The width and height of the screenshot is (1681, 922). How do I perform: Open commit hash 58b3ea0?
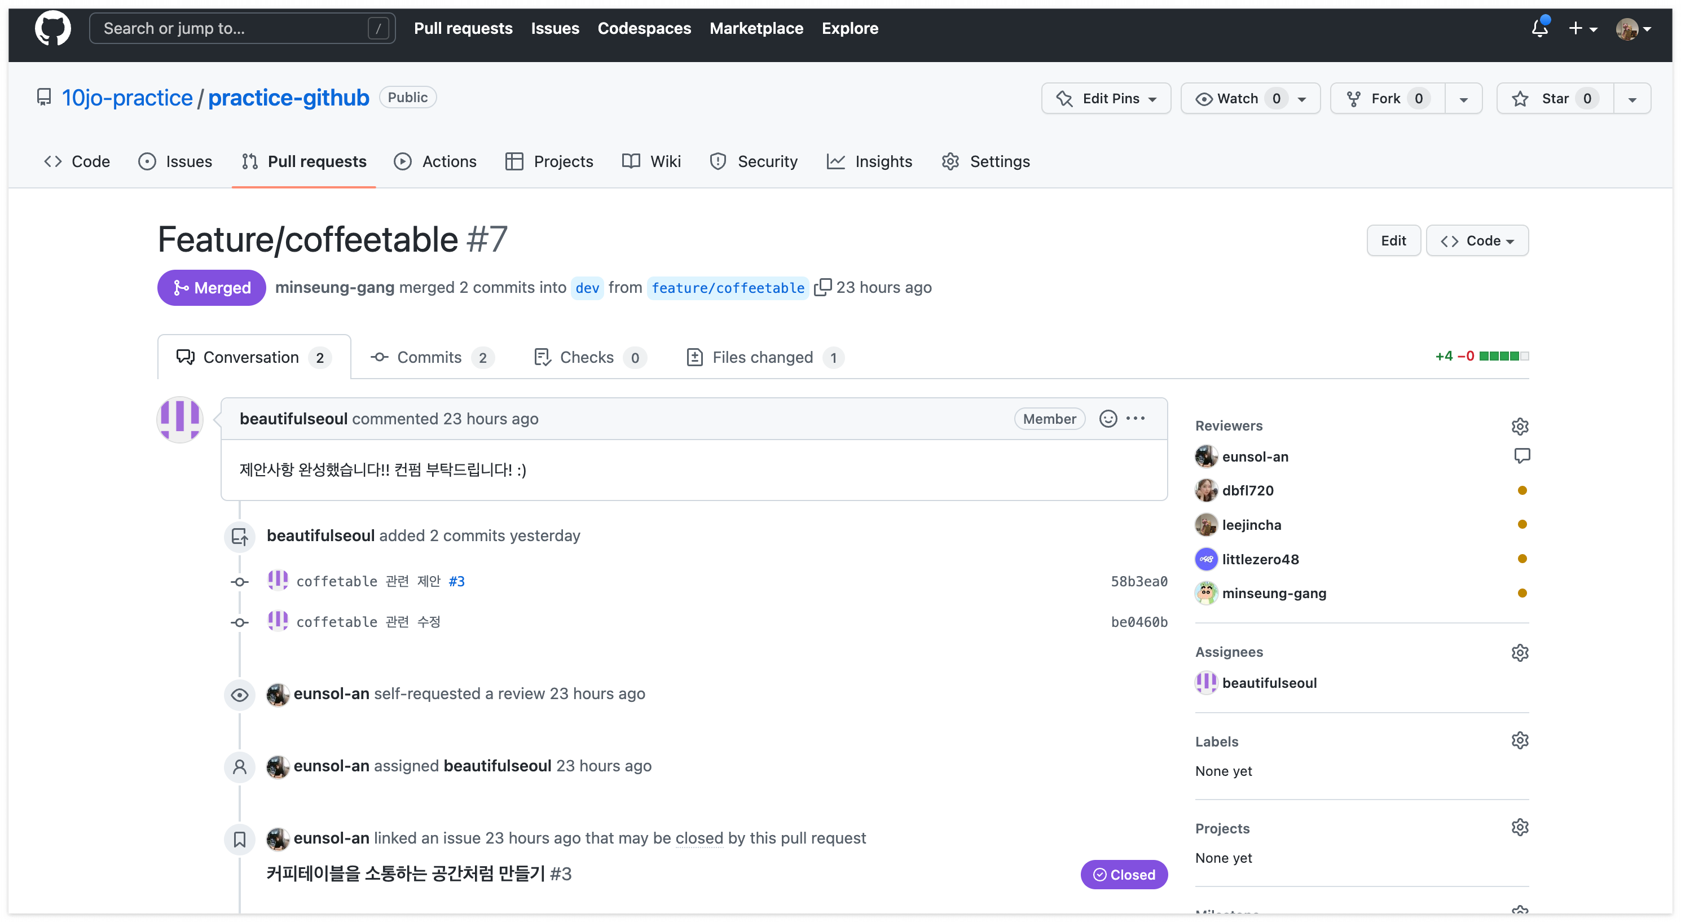(1139, 581)
